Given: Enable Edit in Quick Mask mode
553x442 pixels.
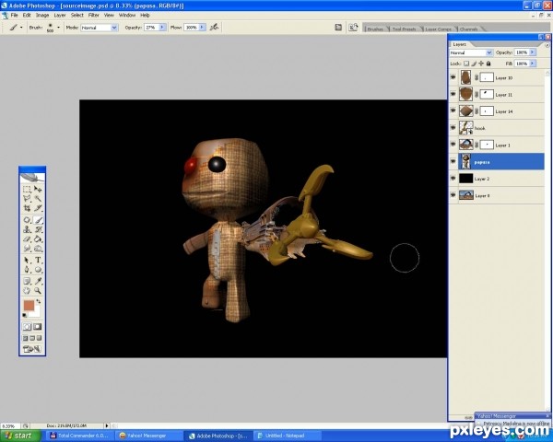Looking at the screenshot, I should tap(38, 326).
